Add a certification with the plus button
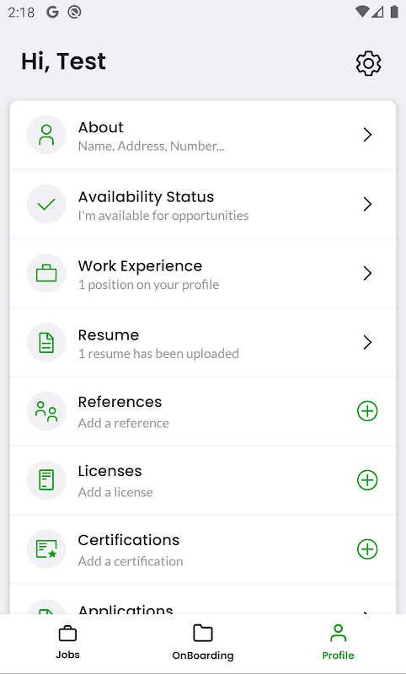 (367, 549)
